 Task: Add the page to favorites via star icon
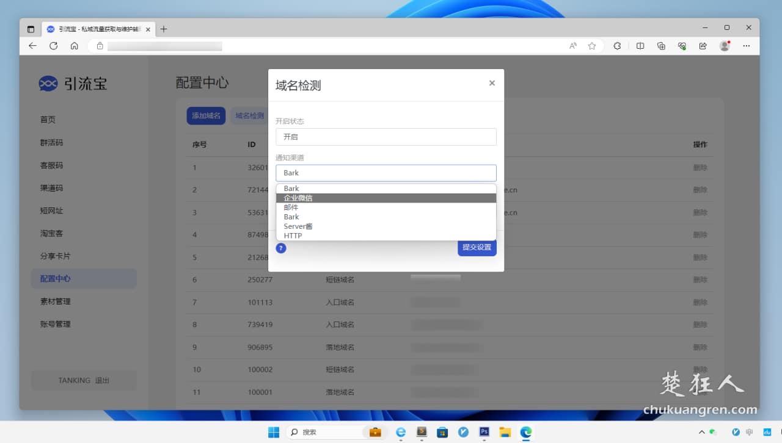[x=591, y=46]
